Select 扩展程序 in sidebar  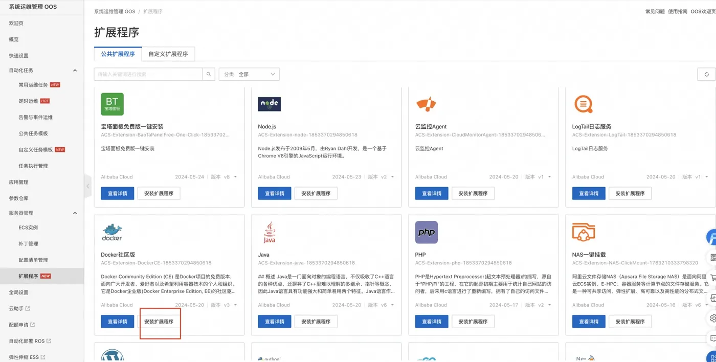pos(42,276)
